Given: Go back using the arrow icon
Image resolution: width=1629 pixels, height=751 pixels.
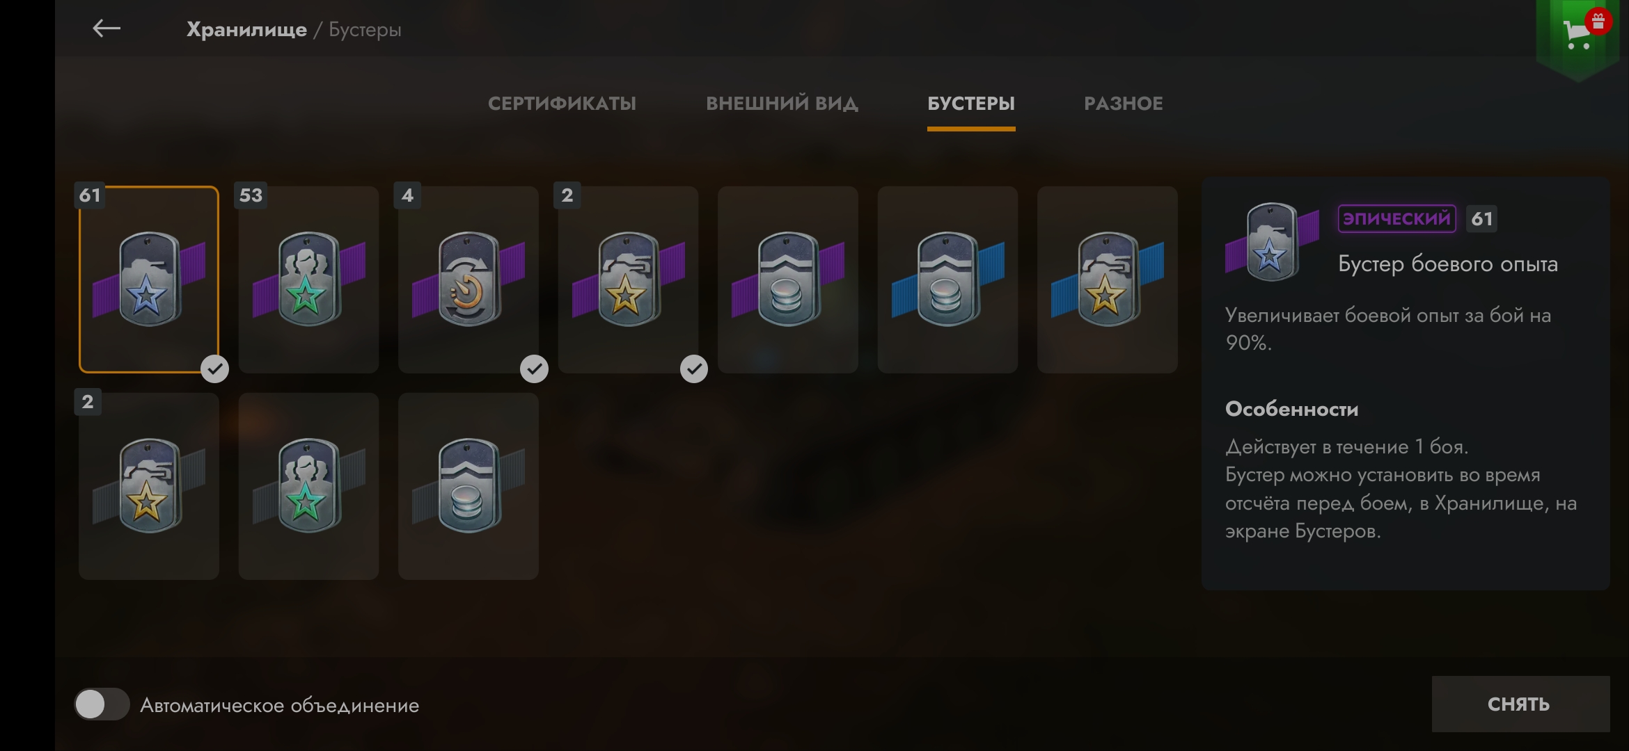Looking at the screenshot, I should point(107,29).
